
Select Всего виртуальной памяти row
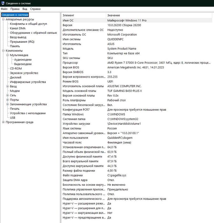pos(137,161)
